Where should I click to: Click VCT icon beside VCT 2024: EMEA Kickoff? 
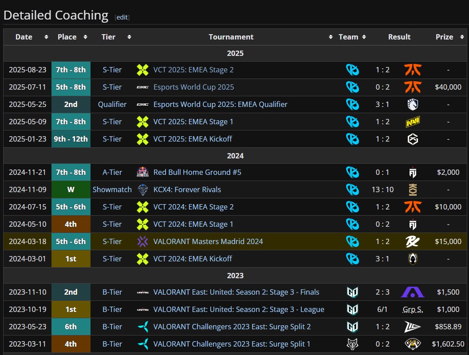143,259
